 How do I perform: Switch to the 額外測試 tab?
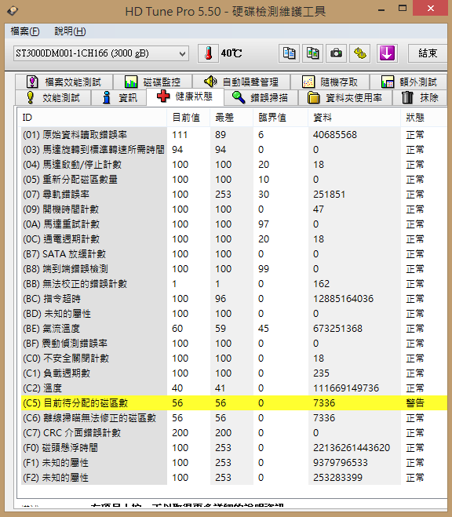[x=409, y=82]
